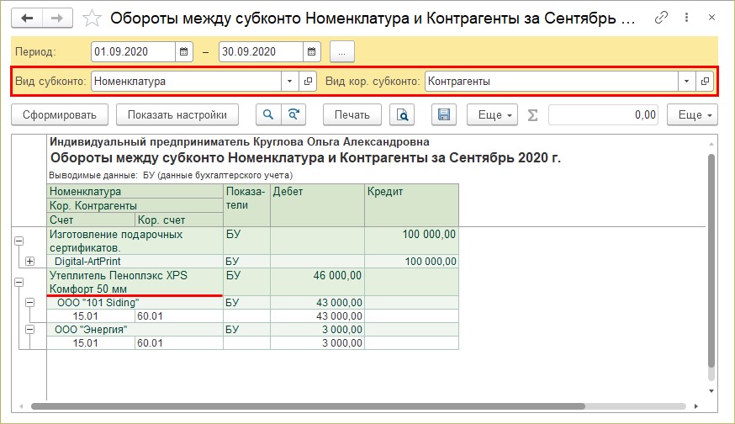The width and height of the screenshot is (735, 424).
Task: Open Вид субконто Номенклатура dropdown arrow
Action: (290, 82)
